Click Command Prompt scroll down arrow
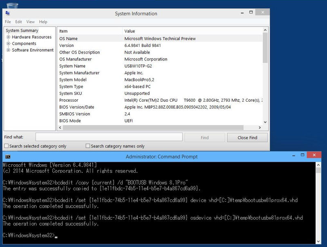This screenshot has width=327, height=247. click(318, 242)
